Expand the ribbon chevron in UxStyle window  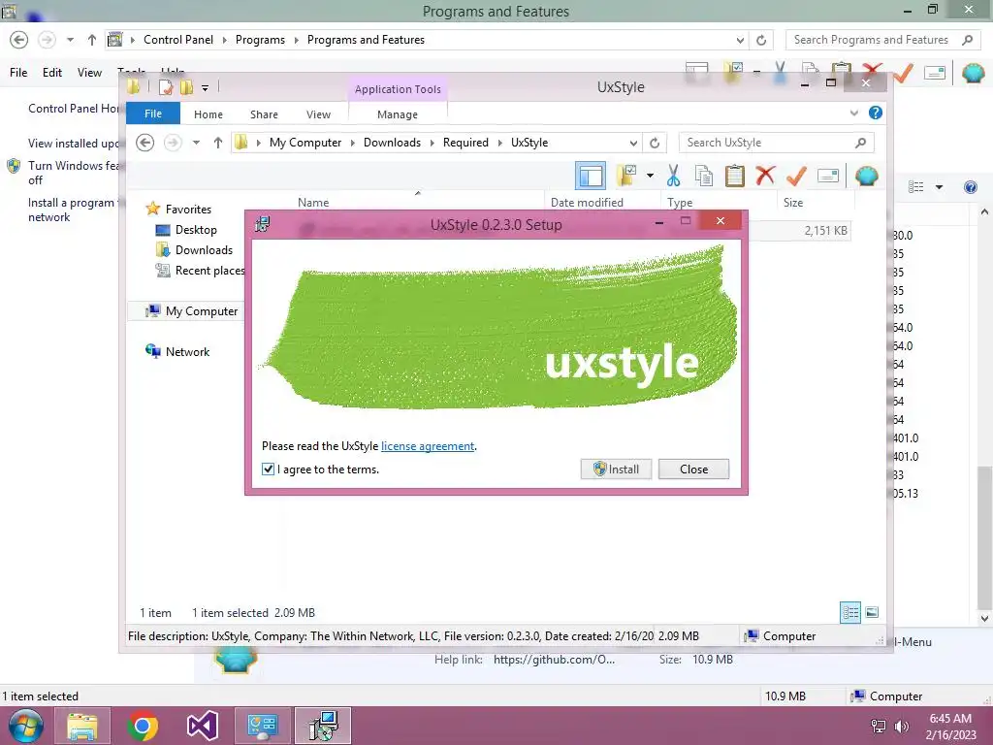pos(854,113)
